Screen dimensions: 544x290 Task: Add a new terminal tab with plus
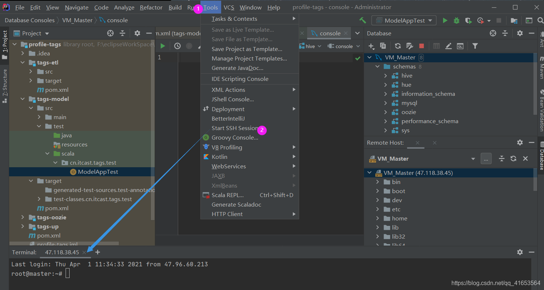click(98, 252)
